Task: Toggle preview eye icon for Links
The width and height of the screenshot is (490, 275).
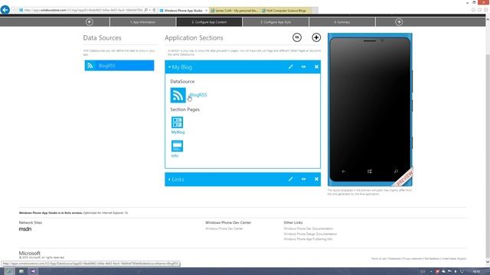Action: (303, 180)
